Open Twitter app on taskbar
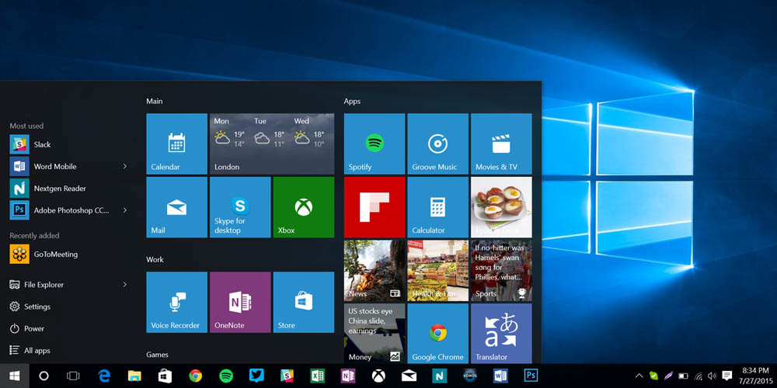The width and height of the screenshot is (777, 388). click(256, 376)
